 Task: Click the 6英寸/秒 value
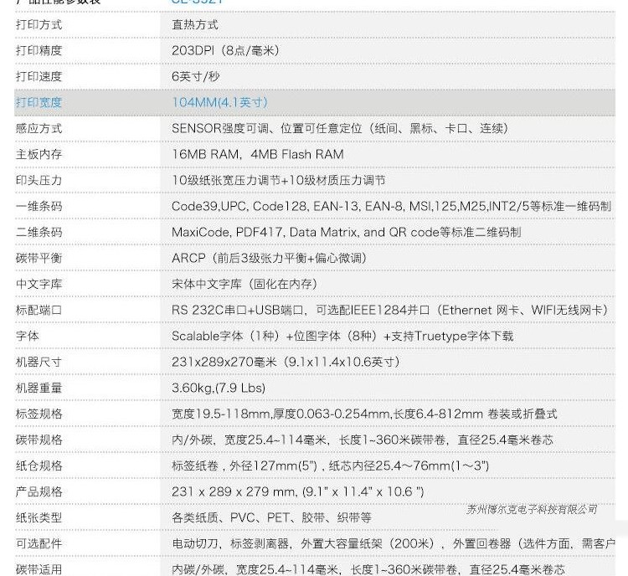point(196,76)
